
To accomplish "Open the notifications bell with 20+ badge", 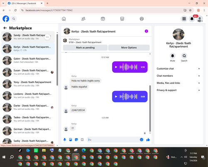I will (x=192, y=19).
